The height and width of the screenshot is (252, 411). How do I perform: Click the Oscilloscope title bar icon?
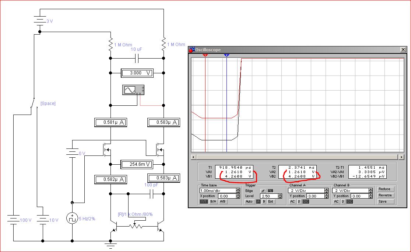click(192, 50)
